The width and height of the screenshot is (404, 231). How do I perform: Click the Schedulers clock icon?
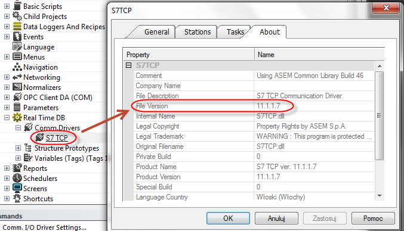(17, 178)
